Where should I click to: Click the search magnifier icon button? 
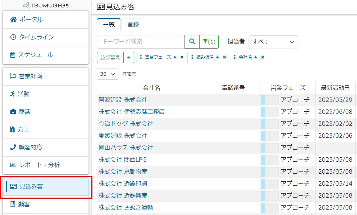pos(192,42)
